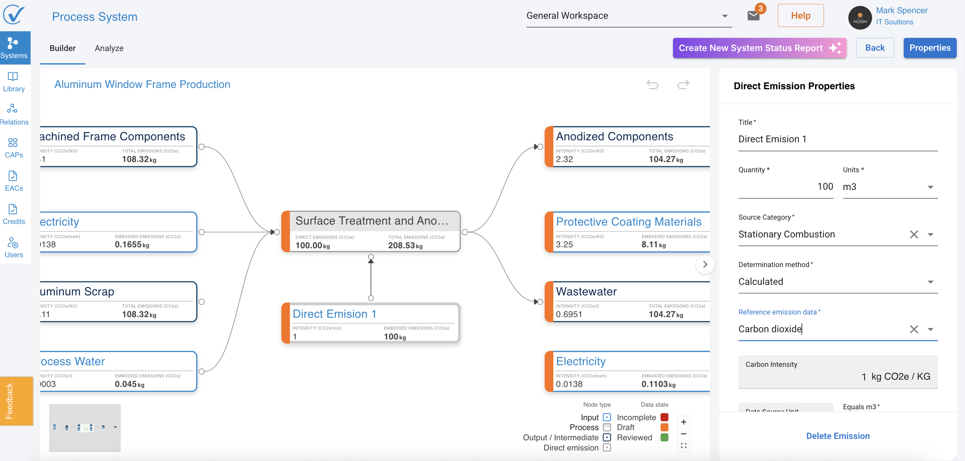Click the mail notifications envelope icon
Screen dimensions: 965x461
click(753, 15)
